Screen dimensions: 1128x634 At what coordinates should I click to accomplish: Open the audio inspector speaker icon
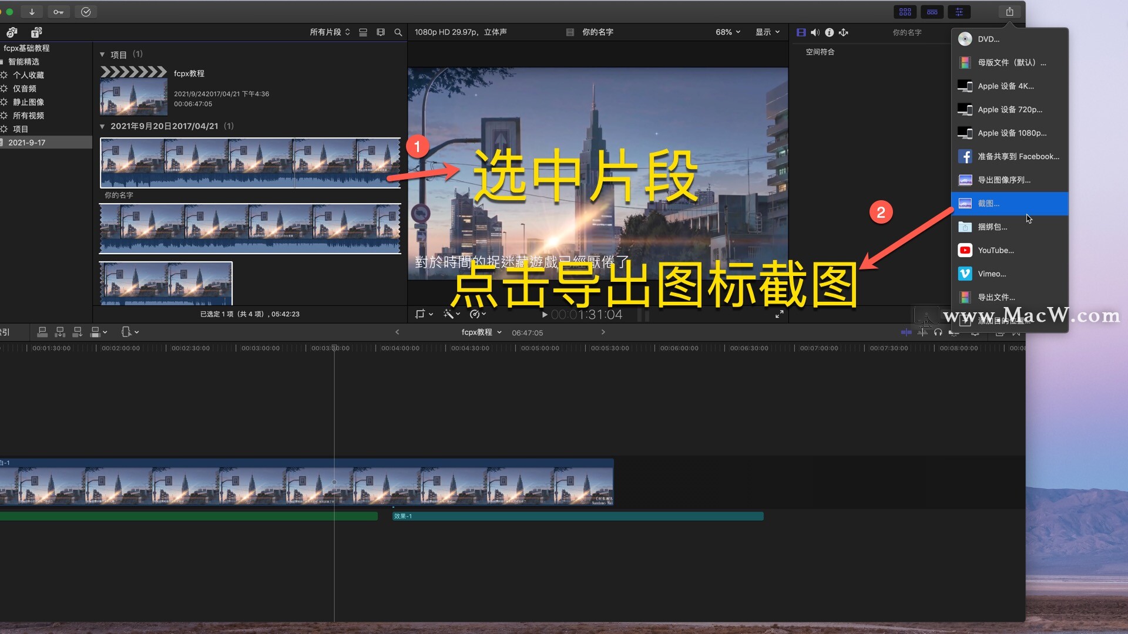815,32
